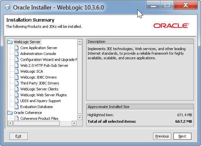The width and height of the screenshot is (201, 146).
Task: Click the WebLogic JDBC Drivers document icon
Action: (16, 77)
